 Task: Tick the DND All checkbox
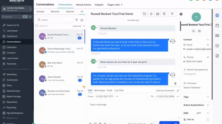(x=208, y=120)
